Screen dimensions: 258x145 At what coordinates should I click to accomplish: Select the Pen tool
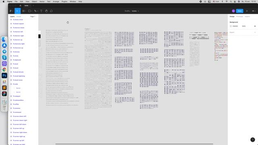[35, 11]
